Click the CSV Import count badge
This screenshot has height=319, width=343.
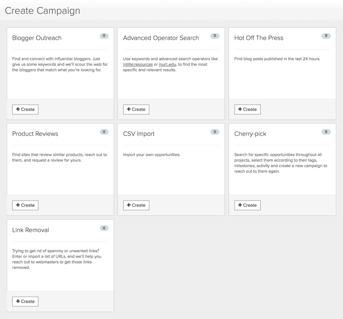pos(215,132)
